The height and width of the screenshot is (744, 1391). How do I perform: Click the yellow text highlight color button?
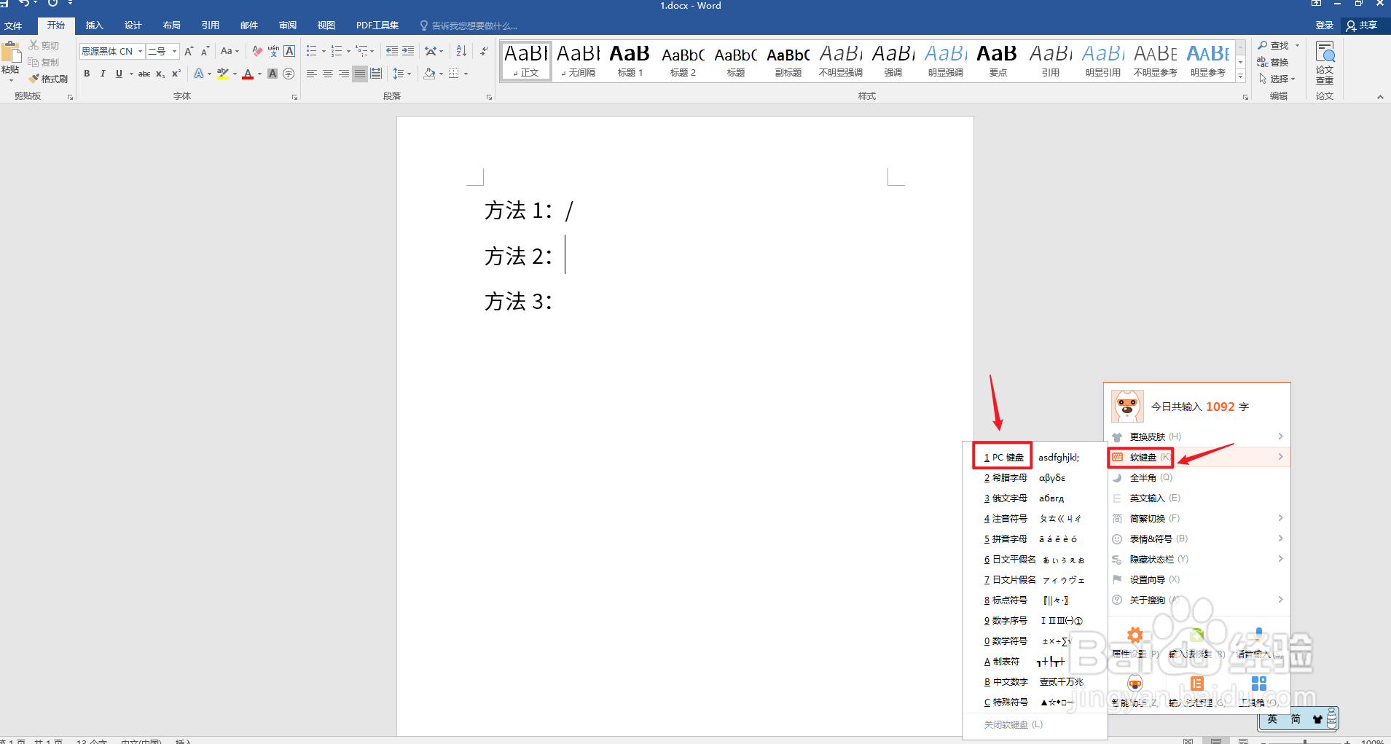click(x=223, y=74)
